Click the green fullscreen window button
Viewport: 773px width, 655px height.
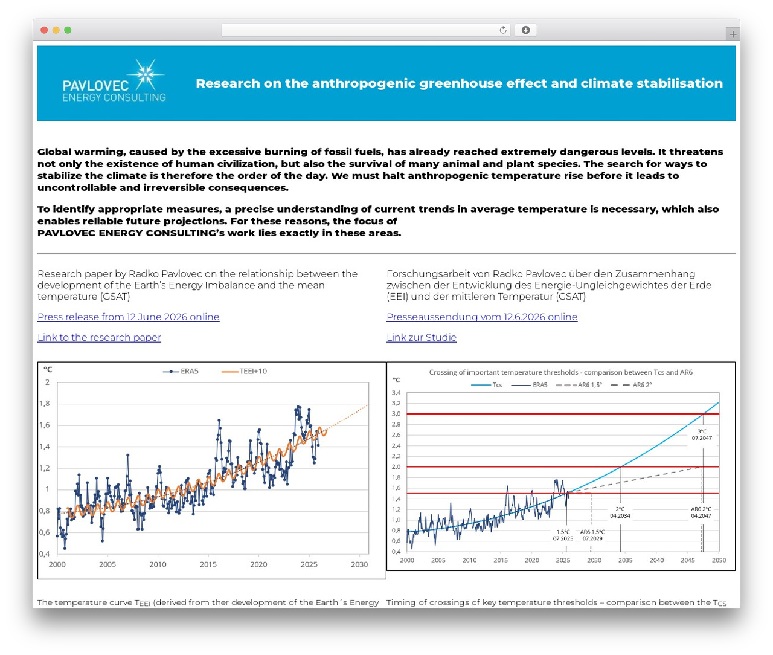pos(68,30)
